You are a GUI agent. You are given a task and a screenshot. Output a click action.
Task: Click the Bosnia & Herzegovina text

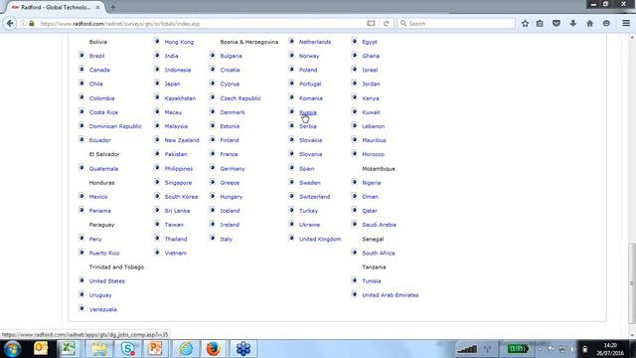pos(249,42)
